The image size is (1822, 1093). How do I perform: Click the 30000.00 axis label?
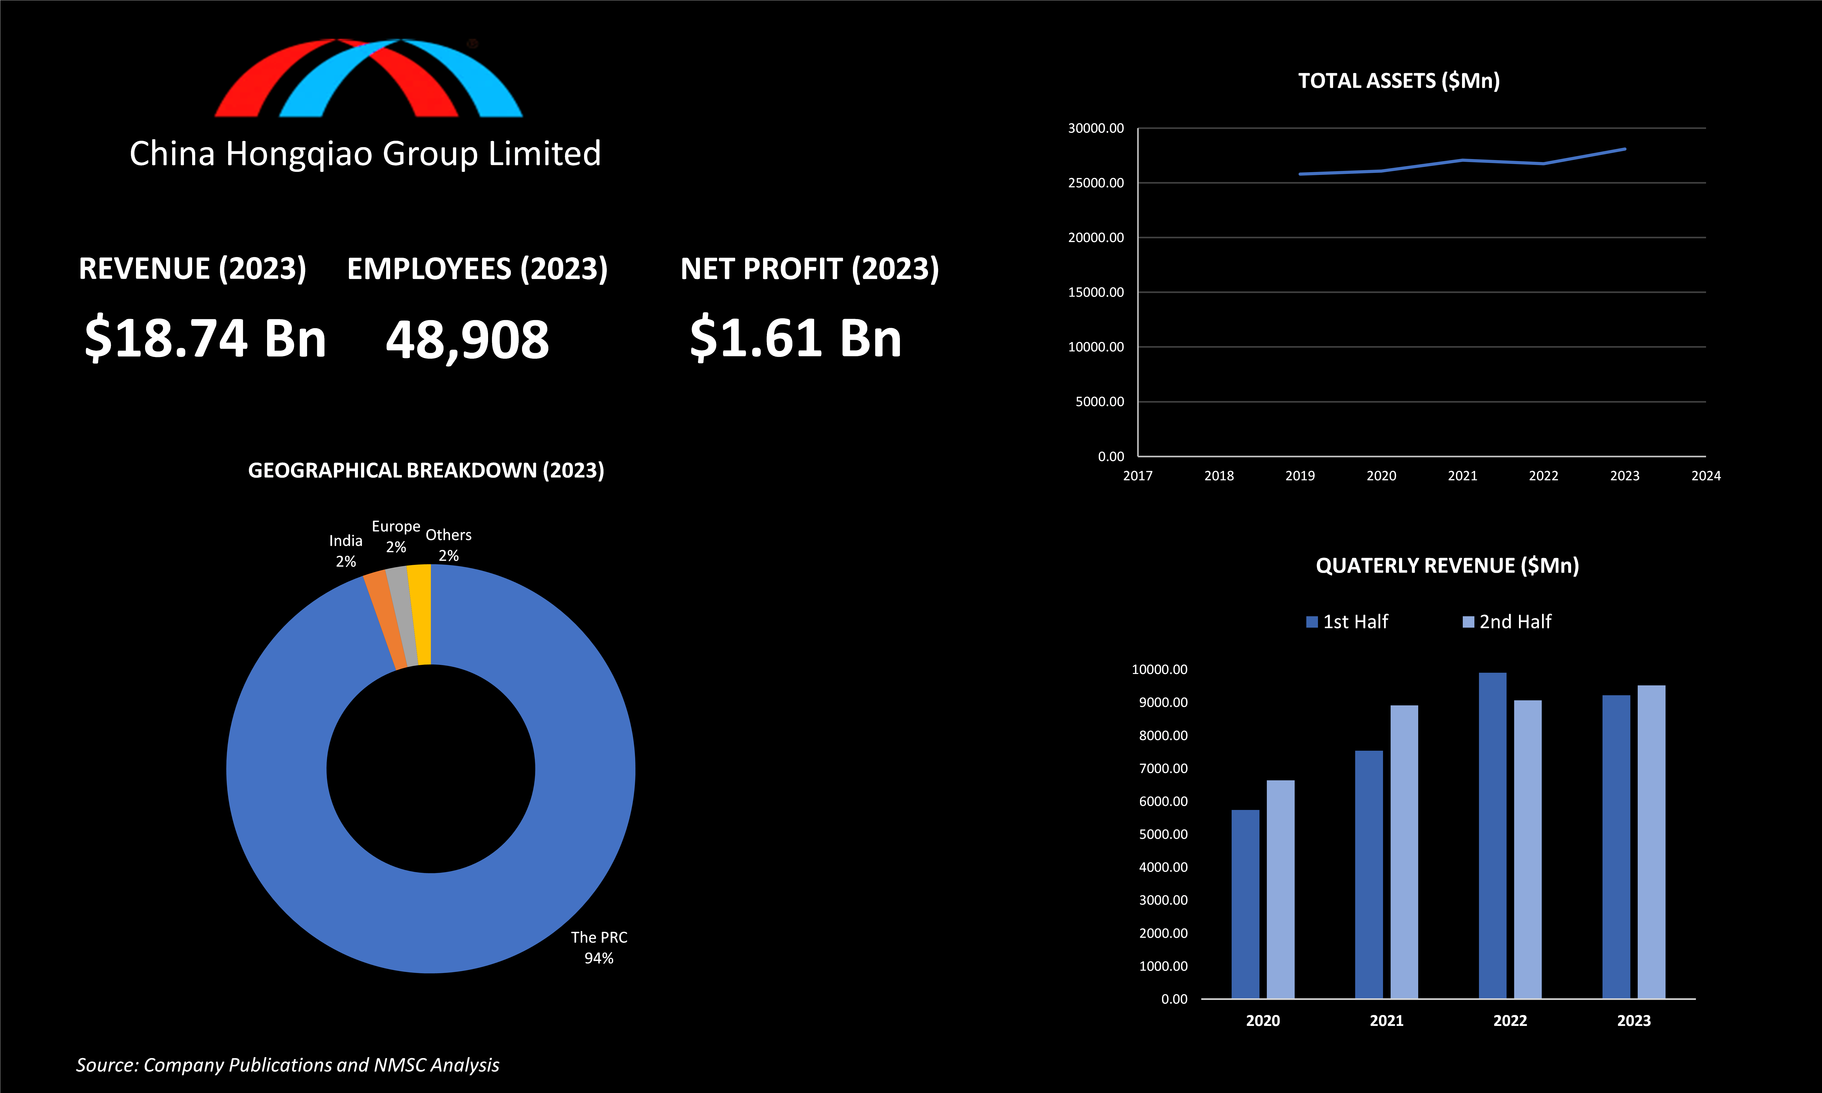pos(1096,128)
